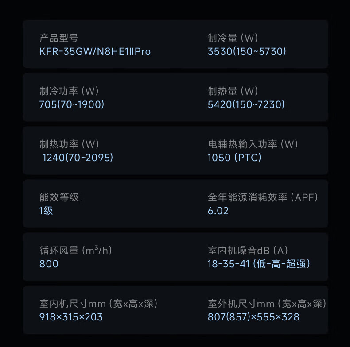The width and height of the screenshot is (350, 347).
Task: Click the noise value 18-35-41 (低-高-超强)
Action: [x=259, y=264]
